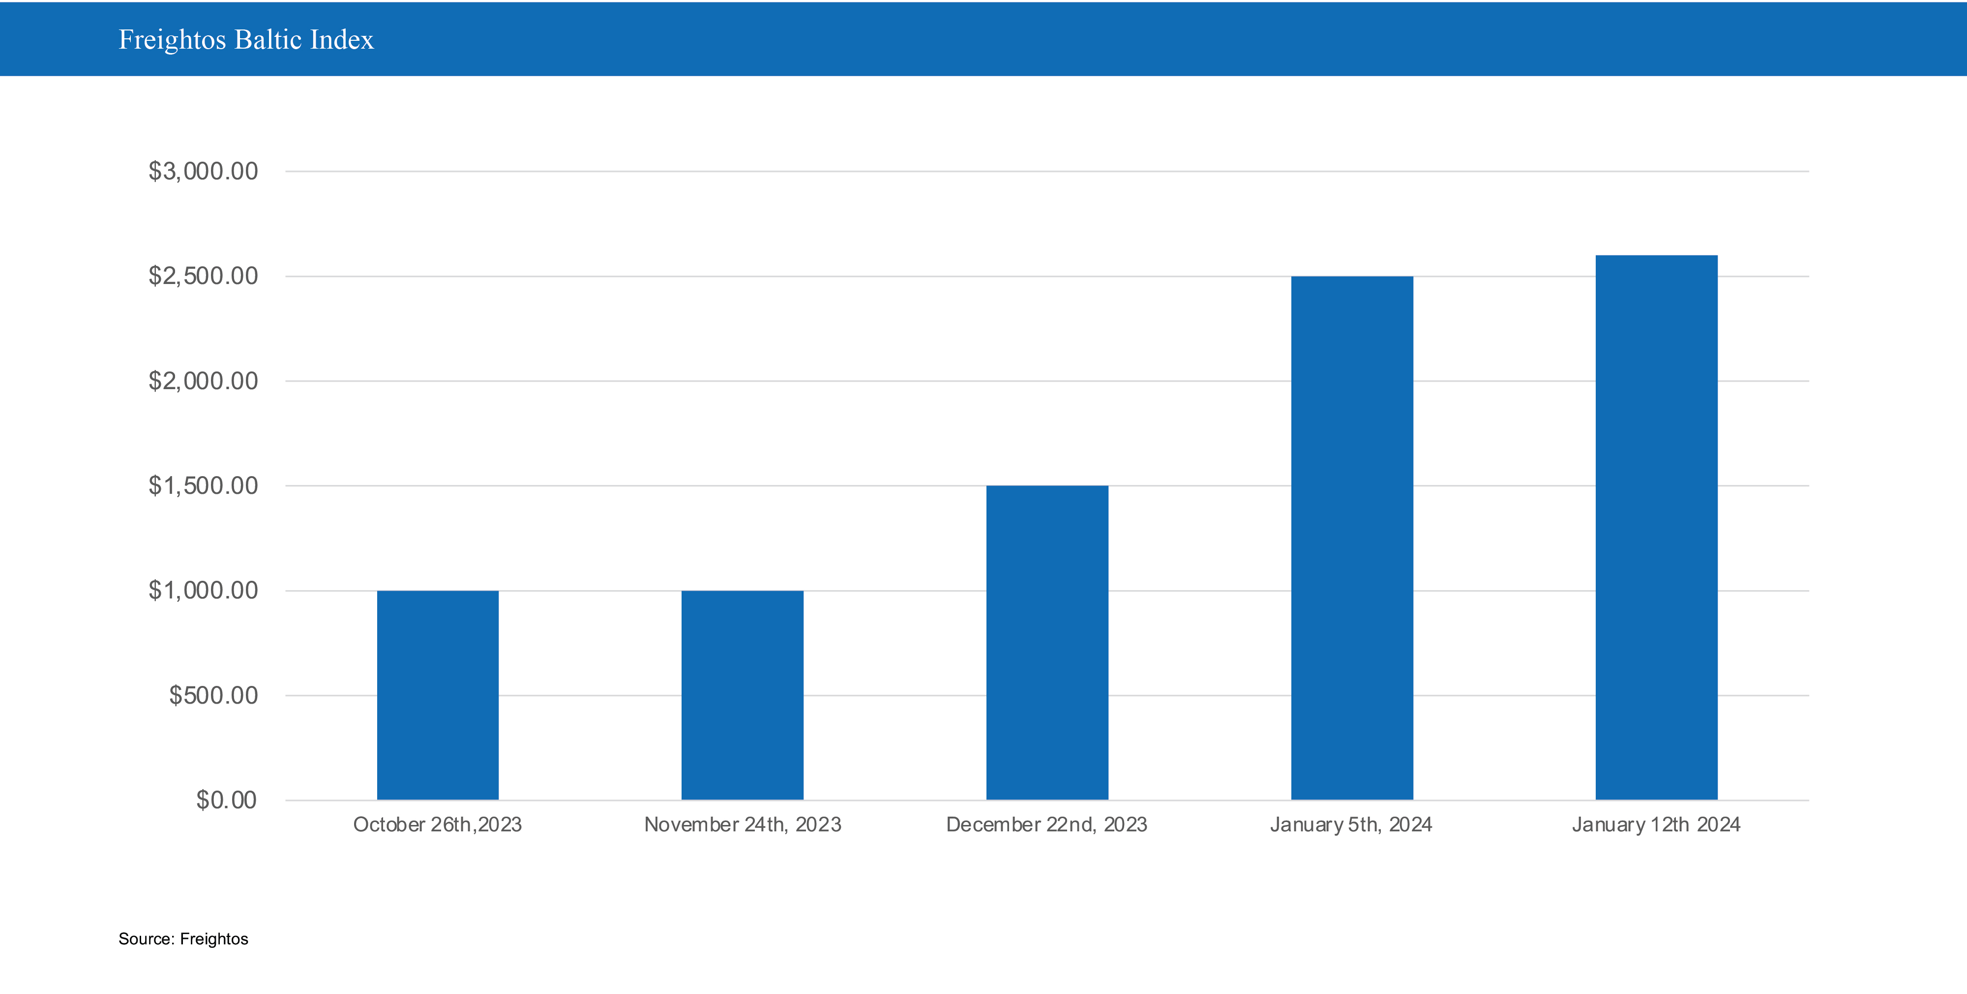Click the "$500.00" axis label
This screenshot has width=1967, height=994.
pyautogui.click(x=214, y=695)
